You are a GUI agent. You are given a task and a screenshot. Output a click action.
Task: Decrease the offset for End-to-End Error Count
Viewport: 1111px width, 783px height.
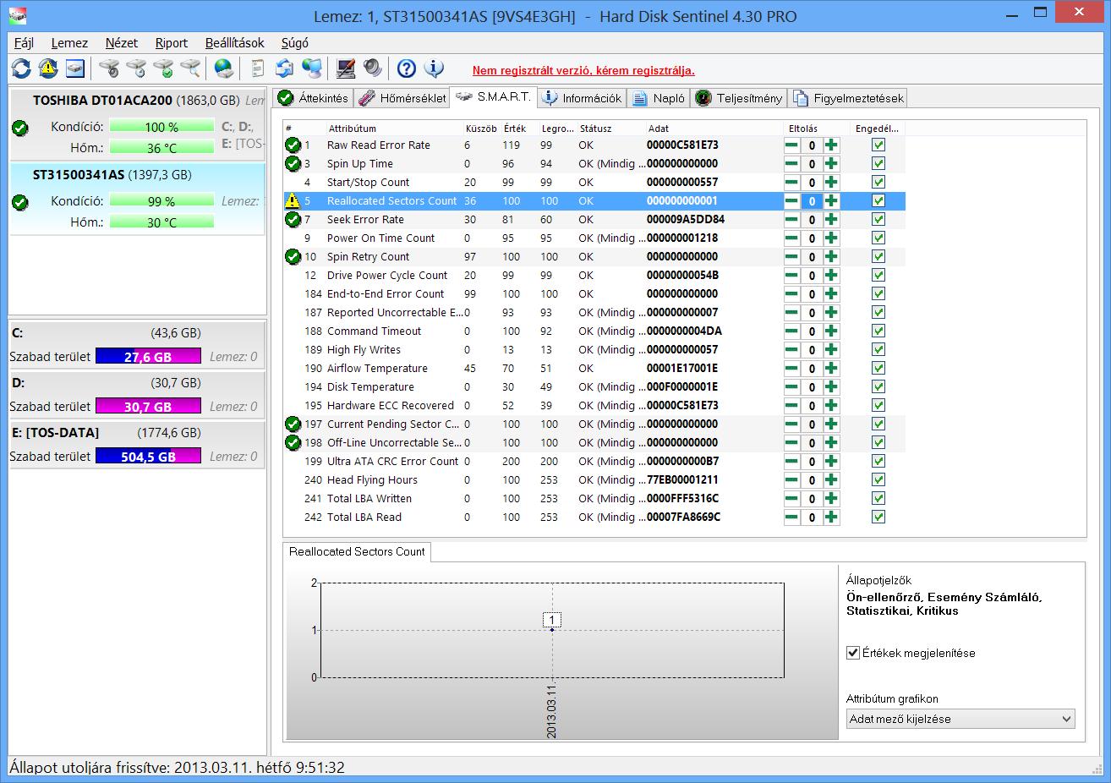coord(791,294)
